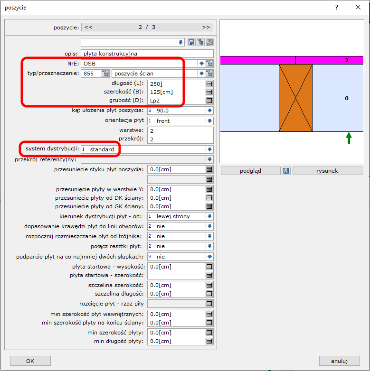The height and width of the screenshot is (371, 370).
Task: Expand the kąt ułożenia płyt poszycia dropdown
Action: 209,111
